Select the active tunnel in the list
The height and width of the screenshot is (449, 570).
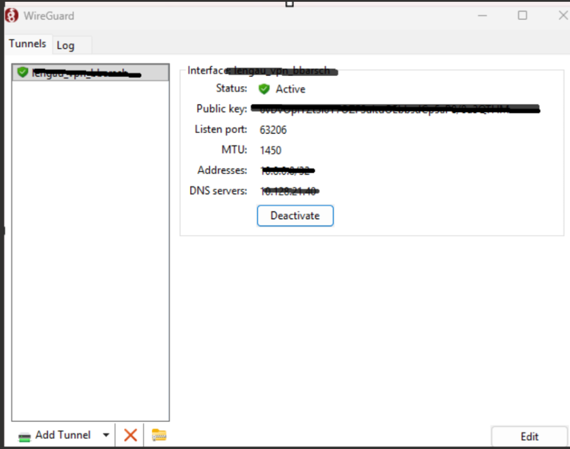(x=91, y=72)
